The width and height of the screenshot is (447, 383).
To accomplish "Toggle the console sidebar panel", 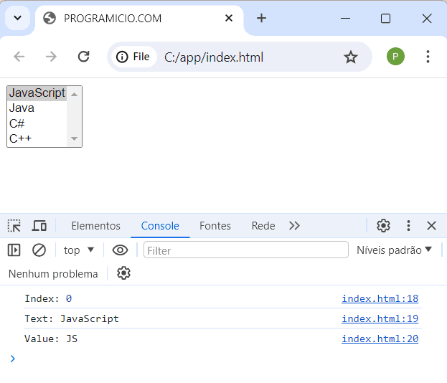I will [x=14, y=250].
